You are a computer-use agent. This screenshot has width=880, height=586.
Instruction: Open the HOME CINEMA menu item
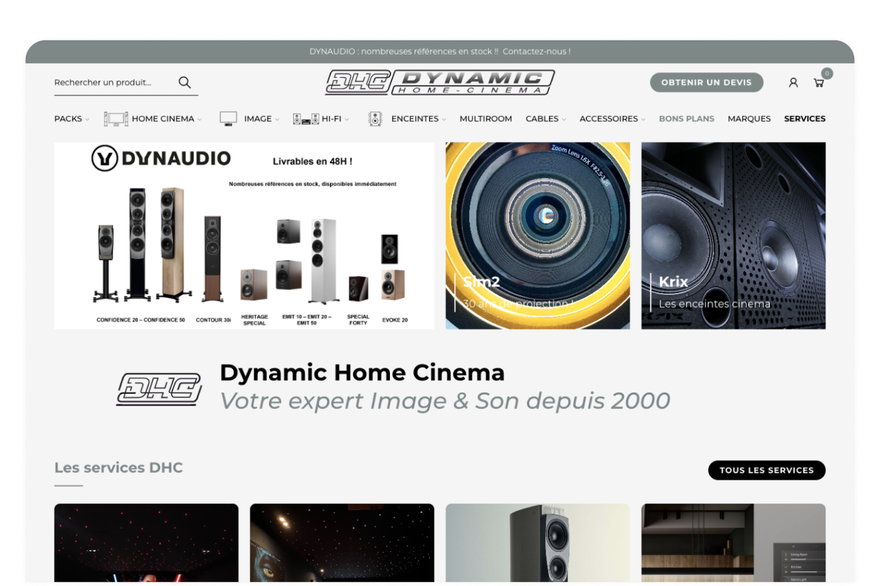(x=163, y=119)
